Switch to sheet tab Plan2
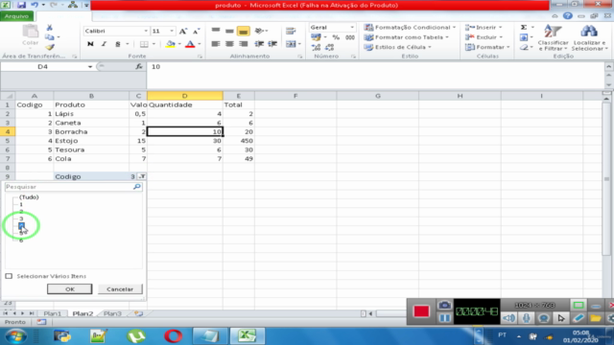This screenshot has height=345, width=614. coord(83,313)
